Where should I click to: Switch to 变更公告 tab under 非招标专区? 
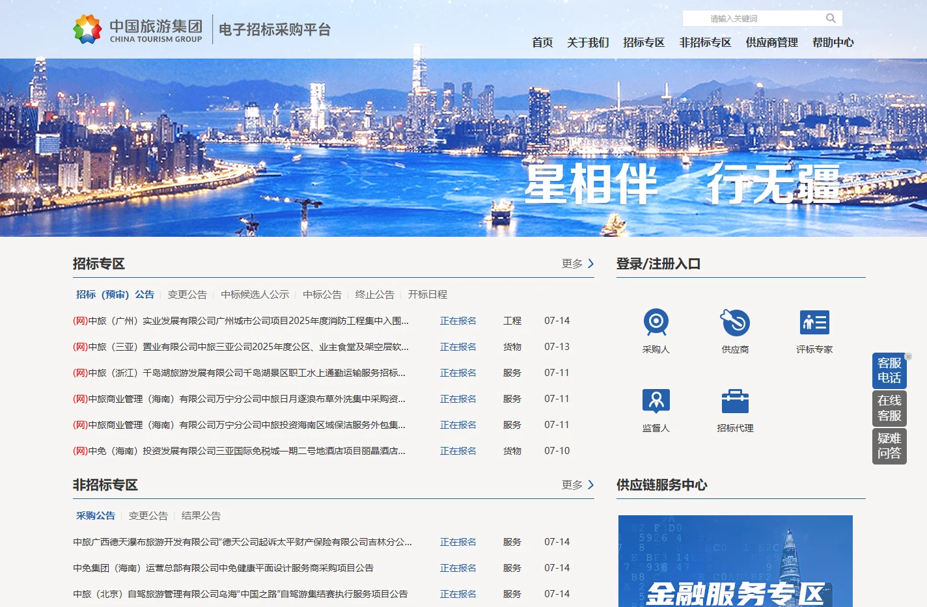pyautogui.click(x=148, y=515)
